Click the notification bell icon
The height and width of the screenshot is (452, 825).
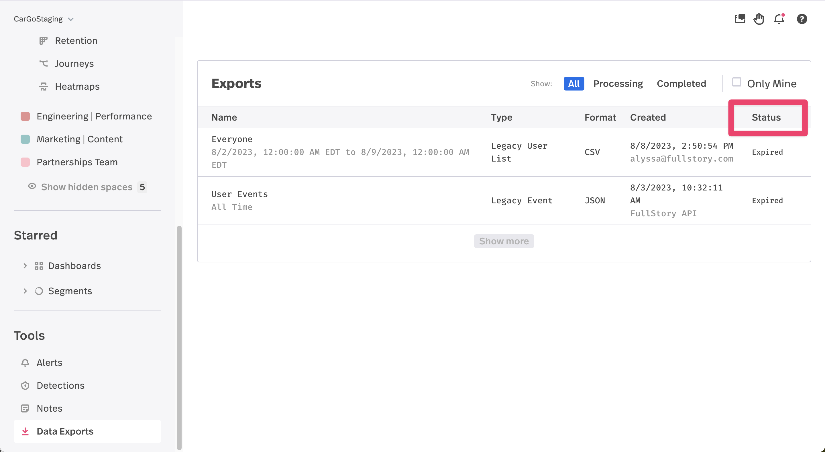(x=779, y=19)
